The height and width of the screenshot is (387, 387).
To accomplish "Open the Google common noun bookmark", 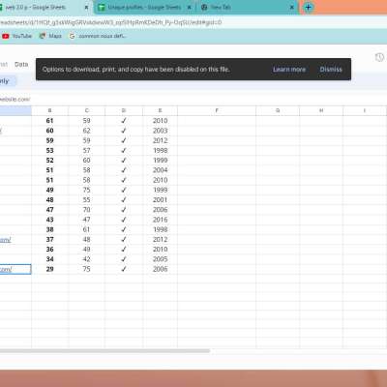I will click(98, 36).
